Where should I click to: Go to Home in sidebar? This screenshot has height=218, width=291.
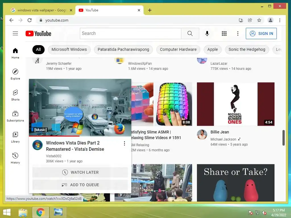[x=15, y=53]
